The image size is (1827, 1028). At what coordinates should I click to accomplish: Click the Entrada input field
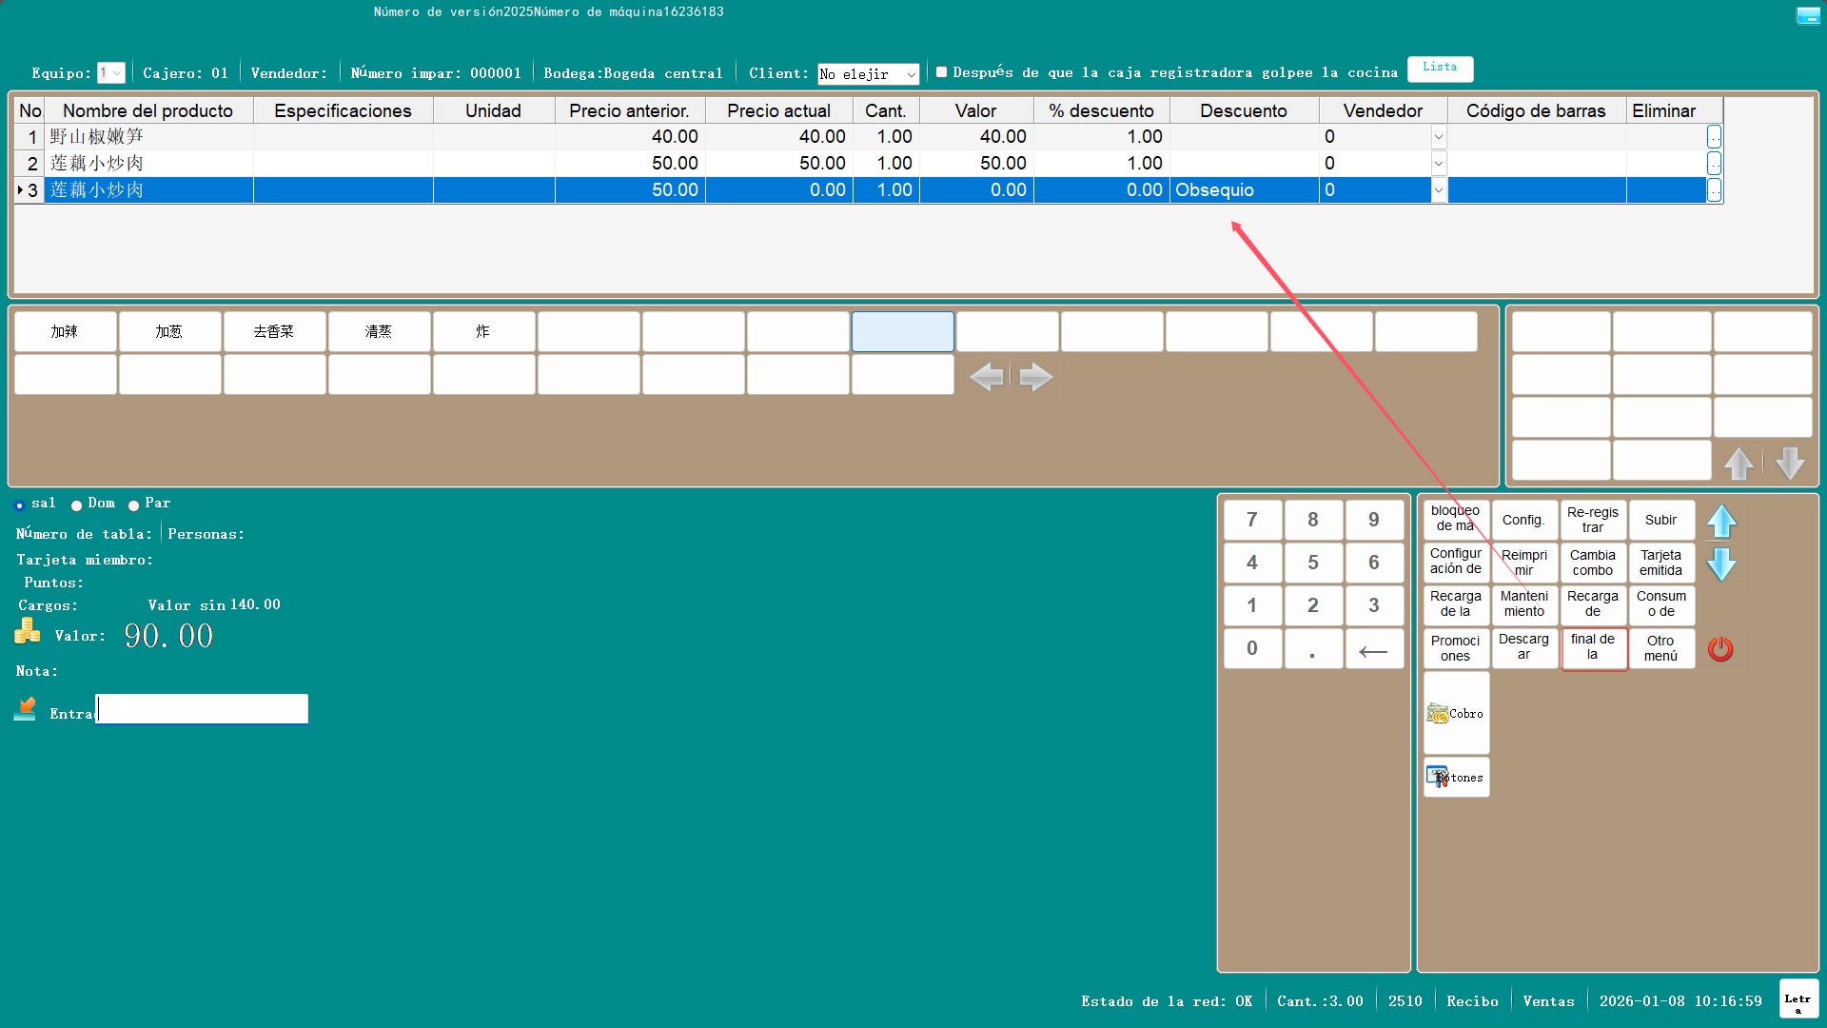202,709
